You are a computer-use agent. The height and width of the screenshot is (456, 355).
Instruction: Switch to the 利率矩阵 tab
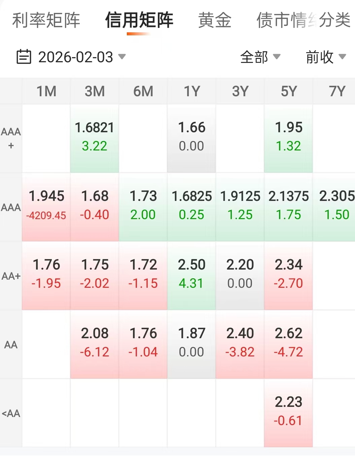pos(46,20)
